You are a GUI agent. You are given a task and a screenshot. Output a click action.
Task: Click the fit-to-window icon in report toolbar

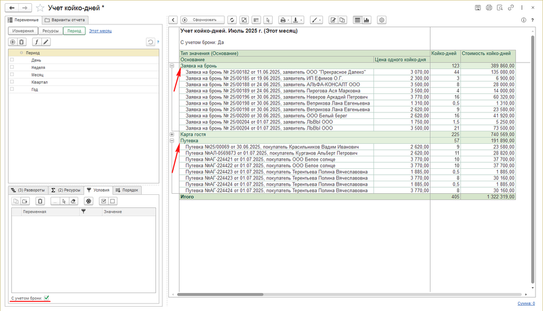(x=244, y=20)
